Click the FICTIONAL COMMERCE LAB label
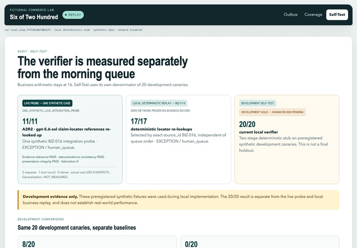 (32, 10)
